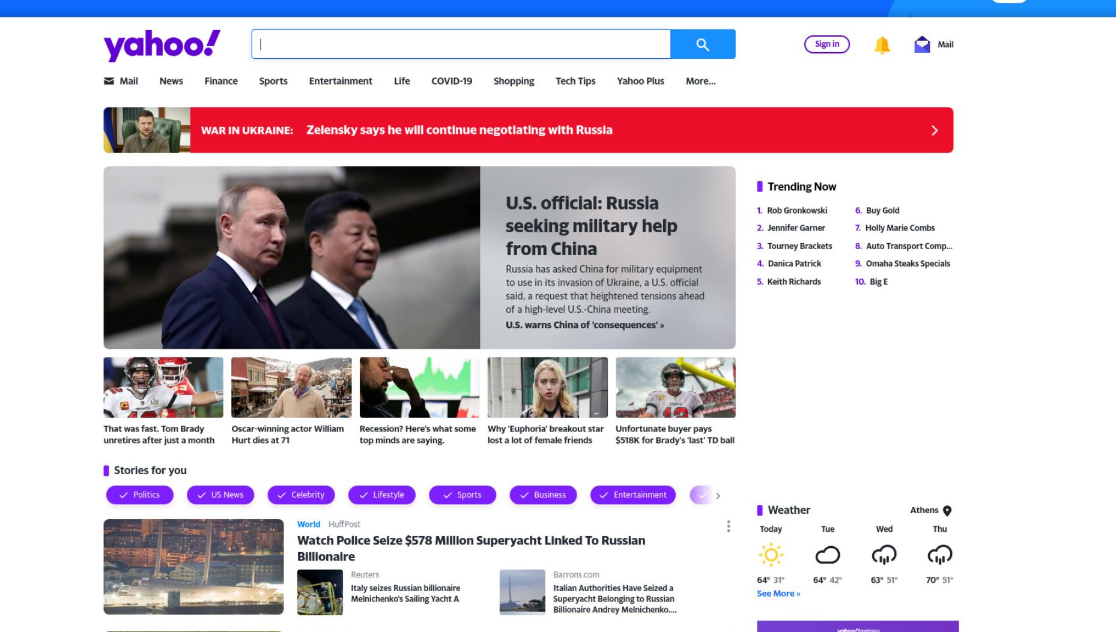Toggle the US News topic chip
This screenshot has height=632, width=1116.
(x=220, y=495)
